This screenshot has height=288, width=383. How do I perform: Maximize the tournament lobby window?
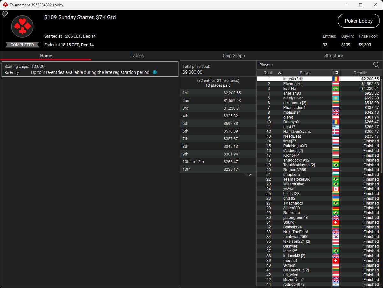pos(360,5)
